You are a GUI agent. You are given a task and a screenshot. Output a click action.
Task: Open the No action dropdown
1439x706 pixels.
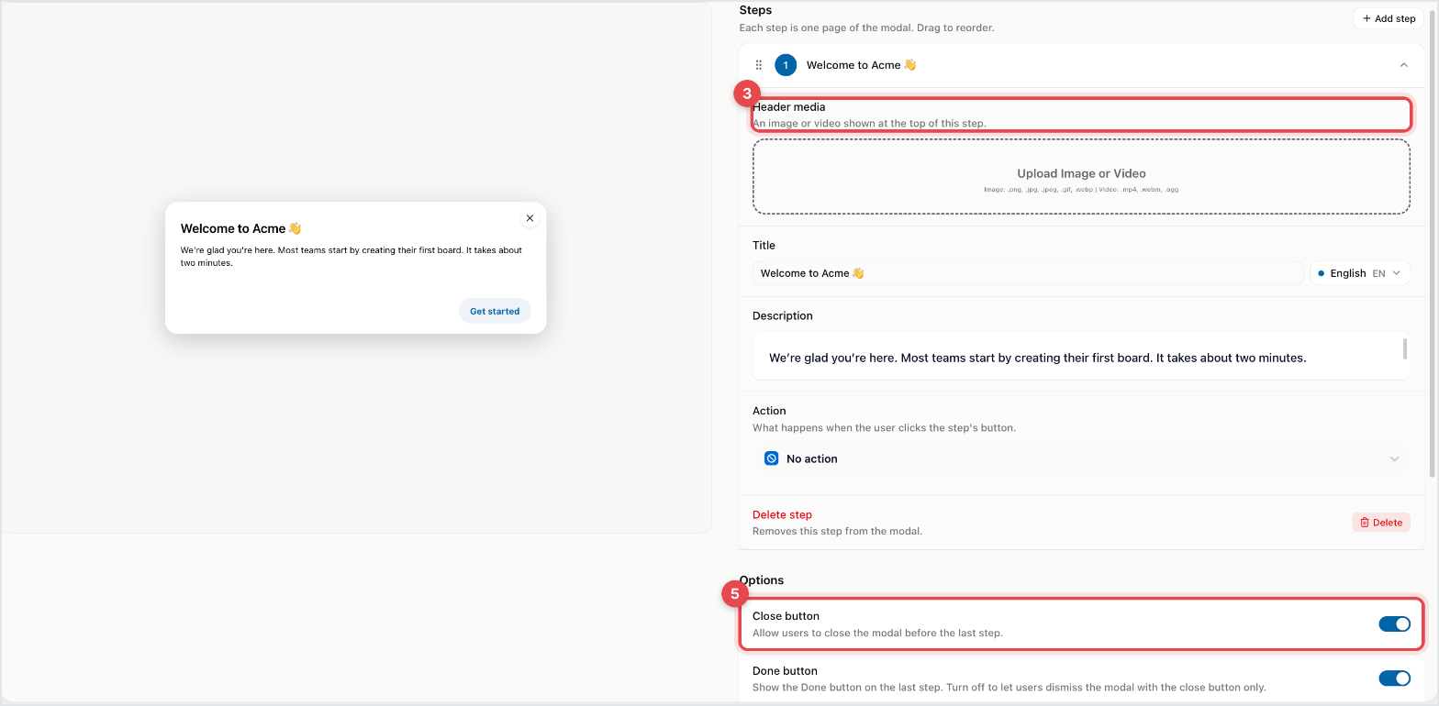pyautogui.click(x=1081, y=458)
